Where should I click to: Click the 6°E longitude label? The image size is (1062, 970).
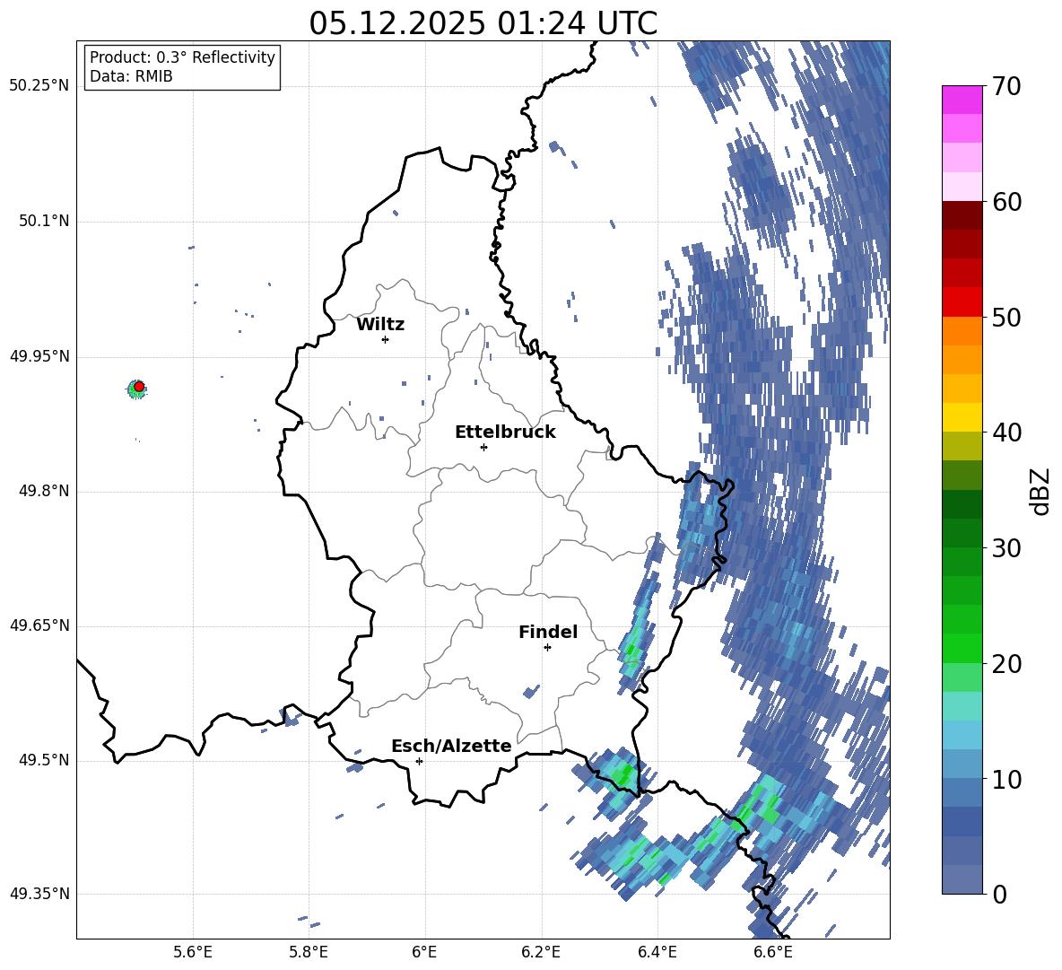(424, 952)
